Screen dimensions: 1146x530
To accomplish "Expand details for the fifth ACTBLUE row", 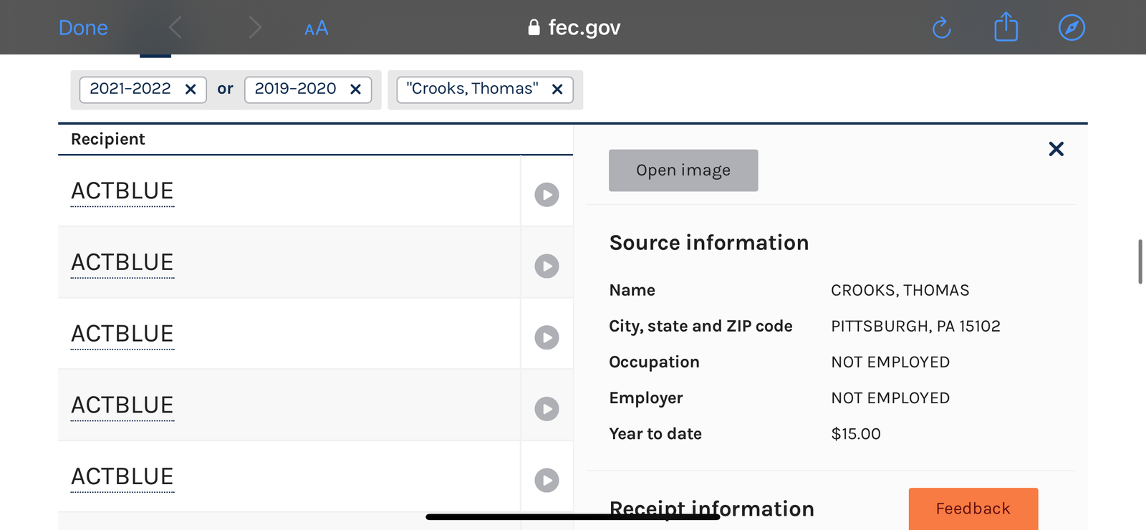I will pyautogui.click(x=546, y=480).
